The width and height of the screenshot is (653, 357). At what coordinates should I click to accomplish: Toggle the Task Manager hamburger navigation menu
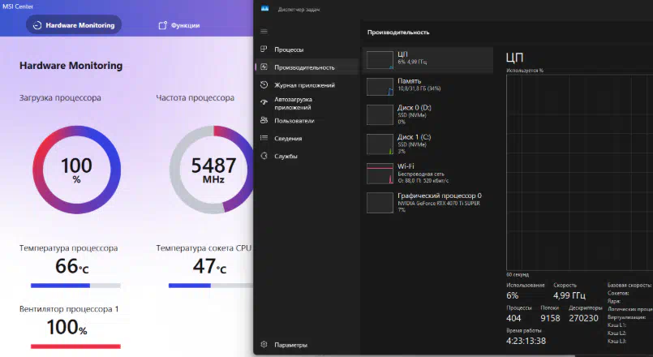[264, 32]
